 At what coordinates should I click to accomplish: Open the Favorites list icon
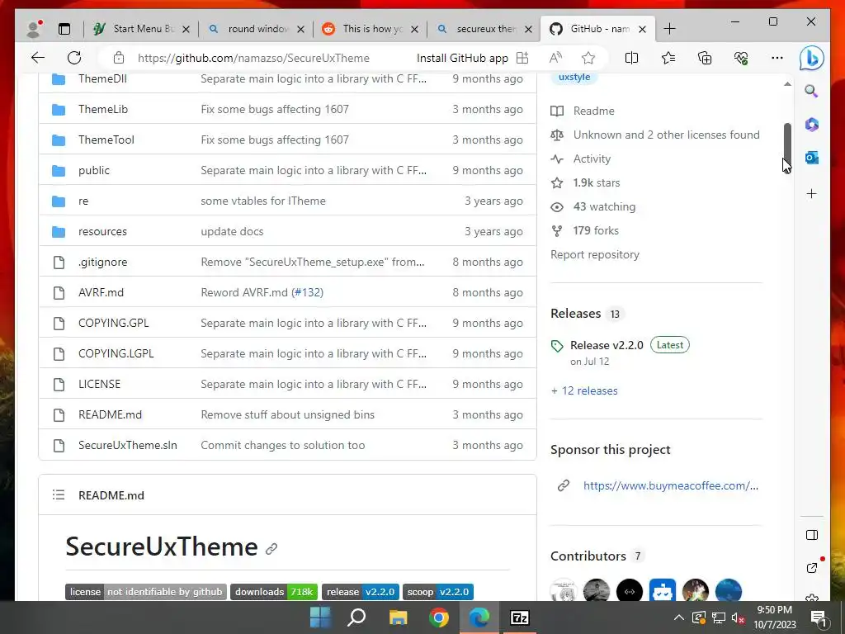pyautogui.click(x=668, y=58)
